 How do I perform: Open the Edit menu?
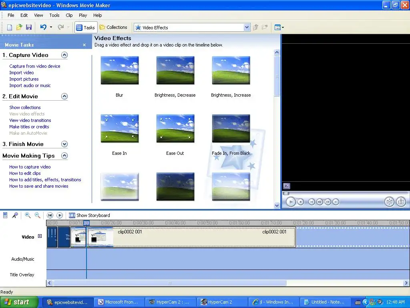[x=24, y=15]
